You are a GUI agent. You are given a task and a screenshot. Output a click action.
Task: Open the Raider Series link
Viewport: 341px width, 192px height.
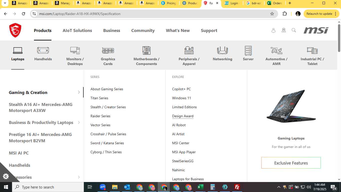click(x=100, y=116)
